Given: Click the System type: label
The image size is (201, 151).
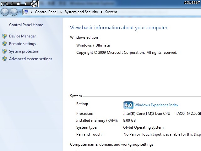Looking at the screenshot, I should coord(87,127).
